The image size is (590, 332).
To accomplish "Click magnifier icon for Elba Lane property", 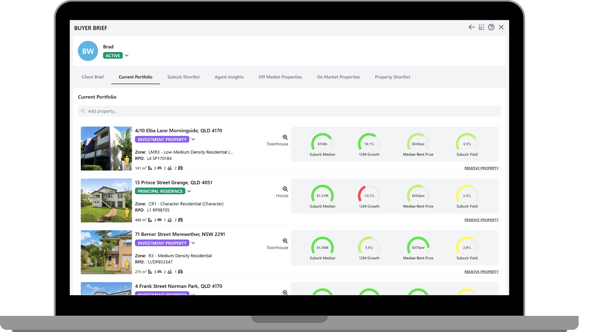I will (285, 137).
